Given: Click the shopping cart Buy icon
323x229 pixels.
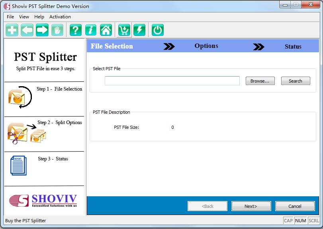Looking at the screenshot, I should 124,30.
